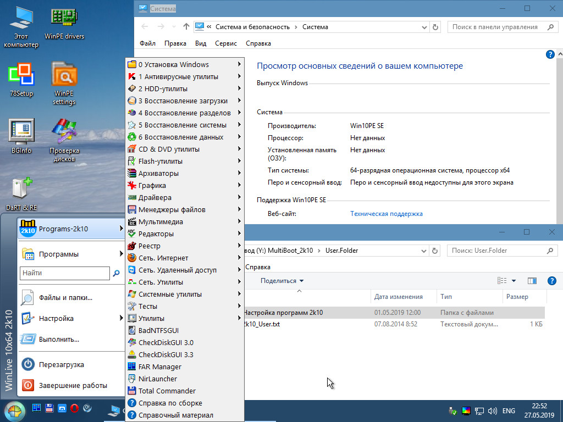The image size is (563, 422).
Task: Open the 78Setup desktop icon
Action: coord(21,76)
